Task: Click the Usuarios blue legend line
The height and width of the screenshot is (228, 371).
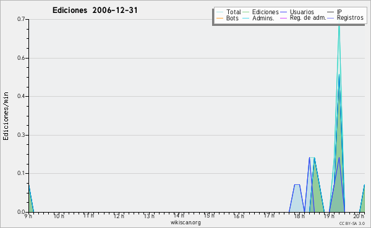Action: click(283, 12)
